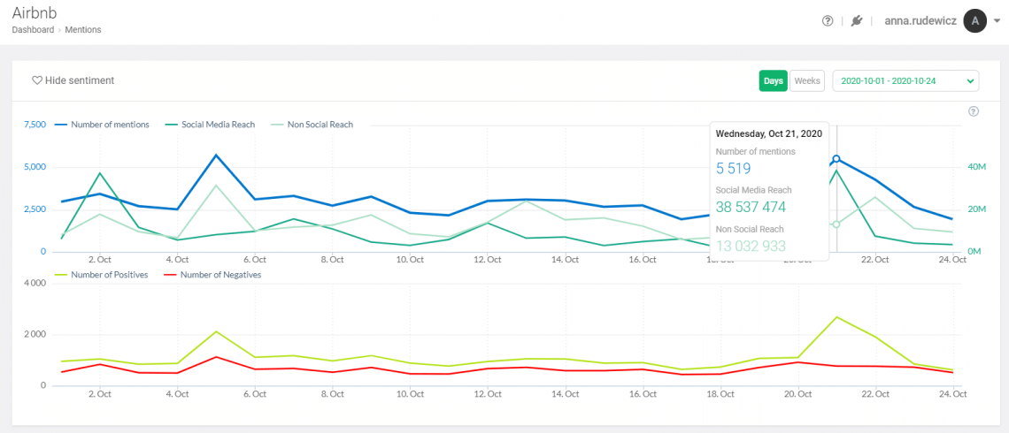The image size is (1009, 433).
Task: Switch chart to Weeks view
Action: pos(806,80)
